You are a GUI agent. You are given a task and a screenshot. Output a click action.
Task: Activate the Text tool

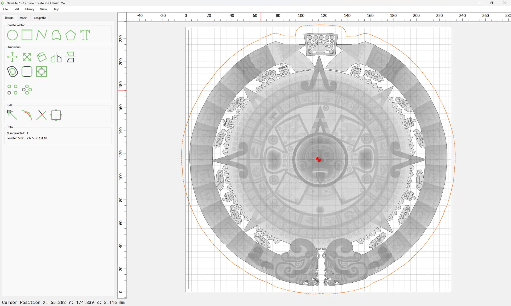(85, 35)
